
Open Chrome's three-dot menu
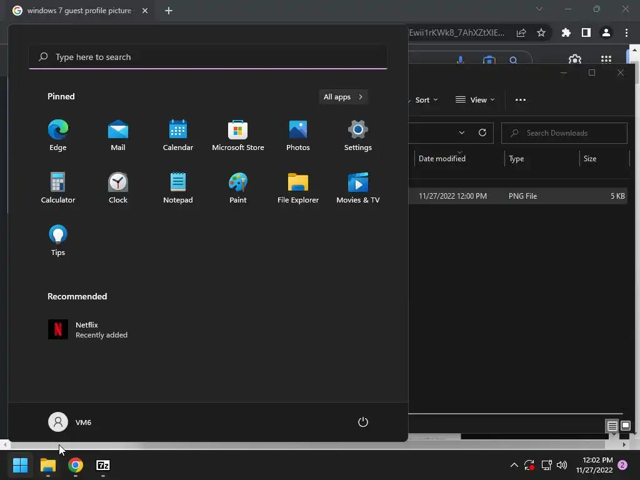626,32
